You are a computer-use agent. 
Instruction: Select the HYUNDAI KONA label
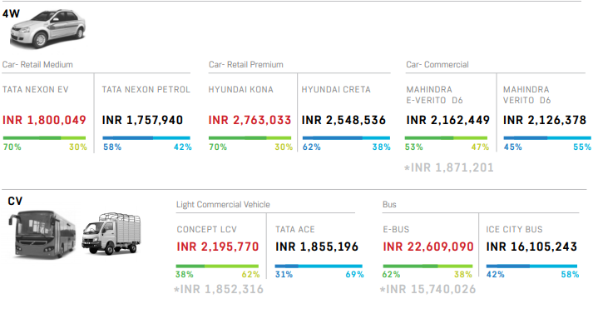click(241, 89)
